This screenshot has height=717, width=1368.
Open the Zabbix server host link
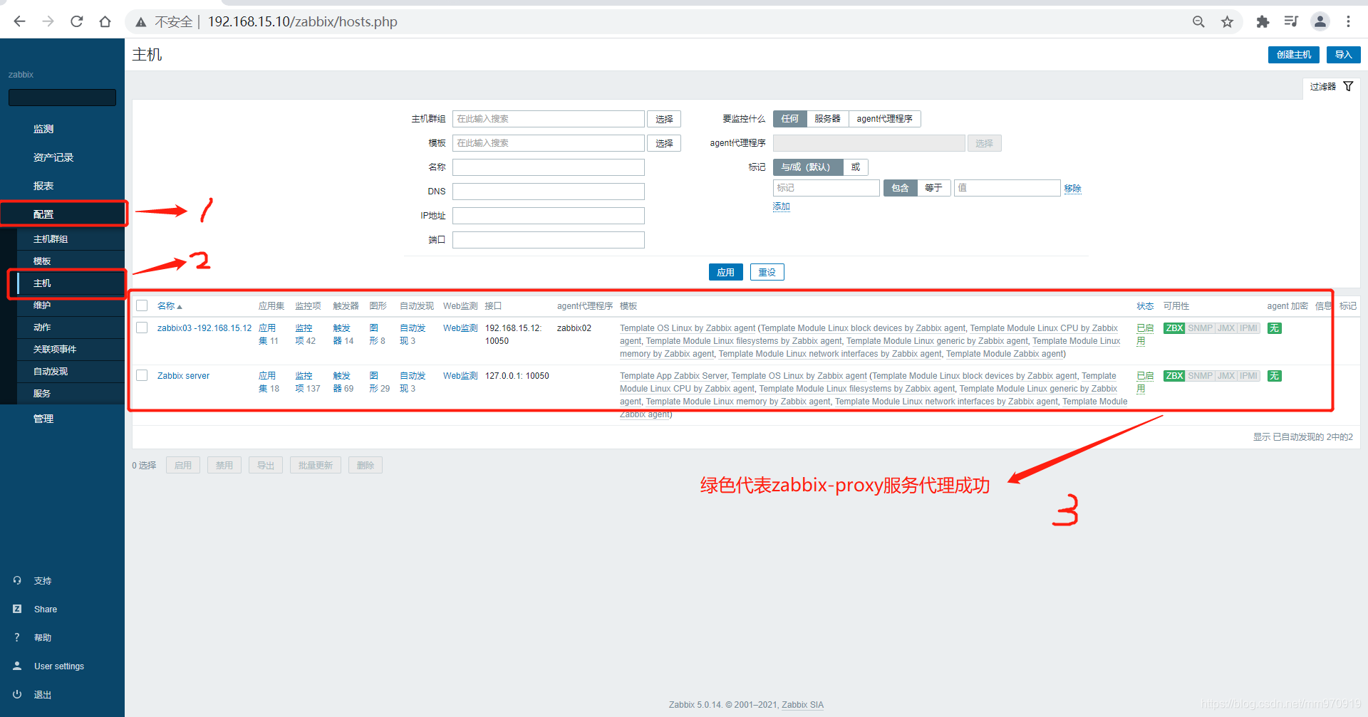tap(183, 376)
